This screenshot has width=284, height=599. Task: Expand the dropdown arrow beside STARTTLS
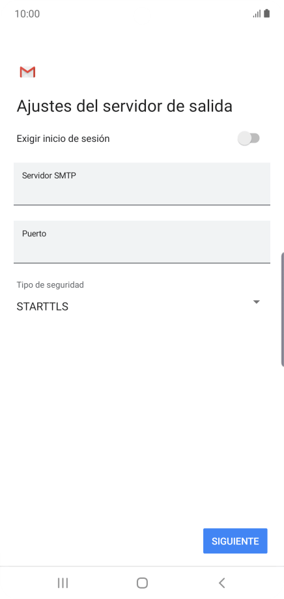coord(257,302)
